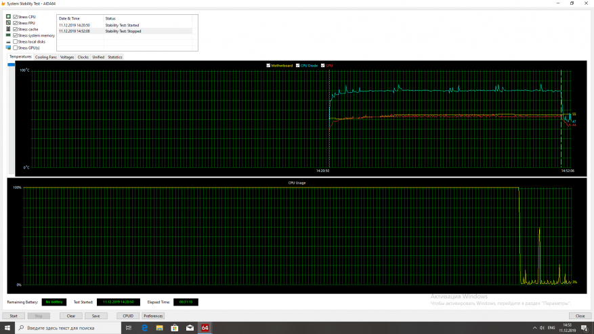This screenshot has height=334, width=594.
Task: Enable Stress local disks checkbox
Action: 15,42
